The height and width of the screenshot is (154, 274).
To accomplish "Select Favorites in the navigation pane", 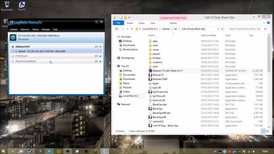I will pyautogui.click(x=125, y=37).
